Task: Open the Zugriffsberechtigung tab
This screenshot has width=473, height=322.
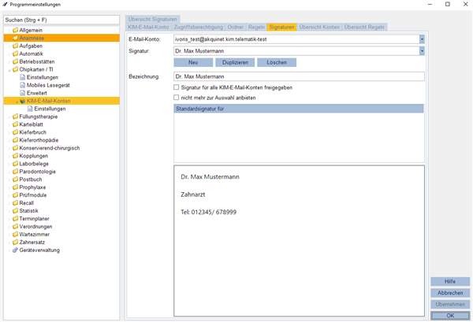Action: point(199,27)
